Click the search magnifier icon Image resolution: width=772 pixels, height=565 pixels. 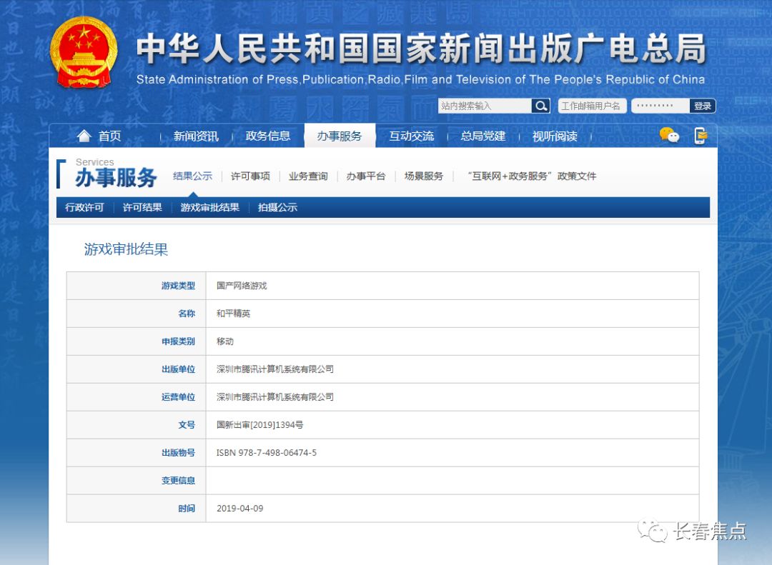(540, 106)
